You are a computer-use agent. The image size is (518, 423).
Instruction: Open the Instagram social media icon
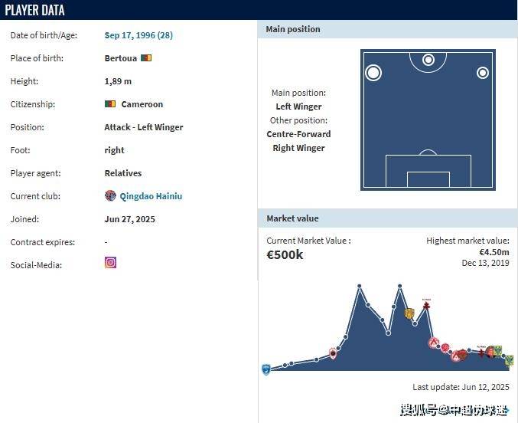[110, 263]
